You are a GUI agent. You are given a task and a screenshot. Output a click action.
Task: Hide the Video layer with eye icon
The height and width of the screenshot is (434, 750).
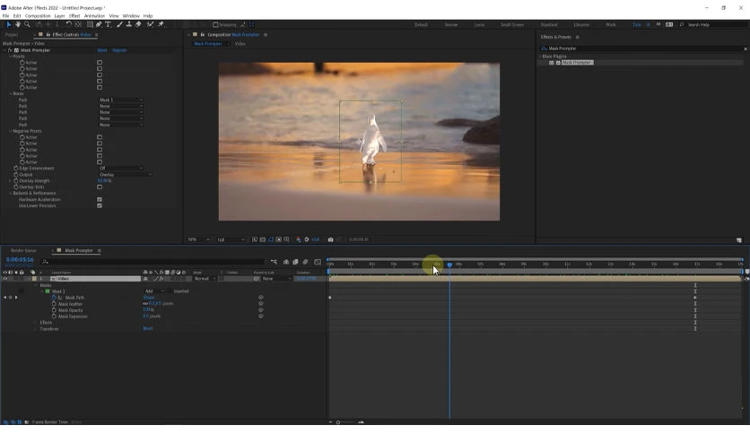(x=5, y=279)
